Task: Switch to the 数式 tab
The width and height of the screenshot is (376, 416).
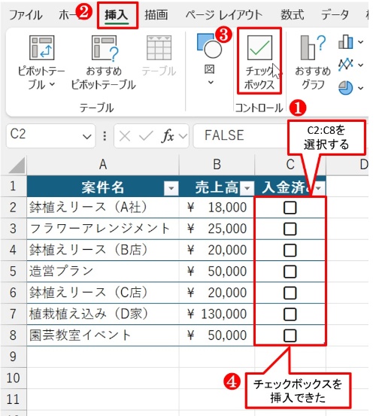Action: [x=293, y=15]
